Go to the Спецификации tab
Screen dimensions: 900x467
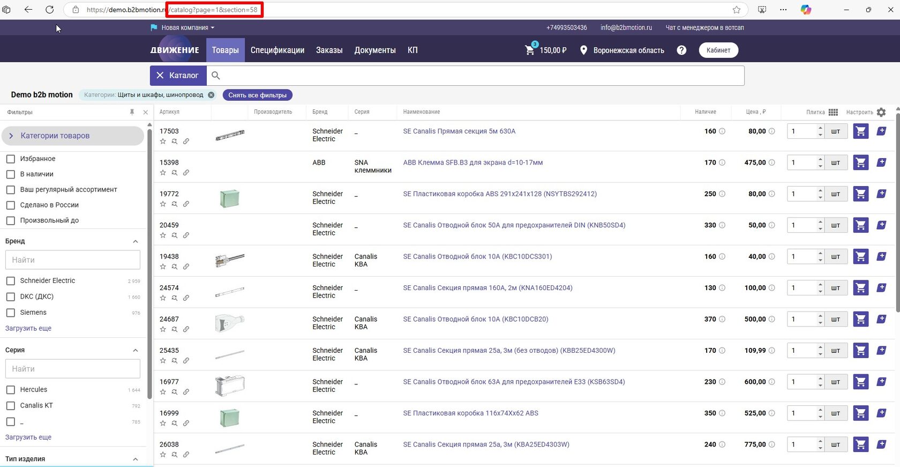point(277,50)
